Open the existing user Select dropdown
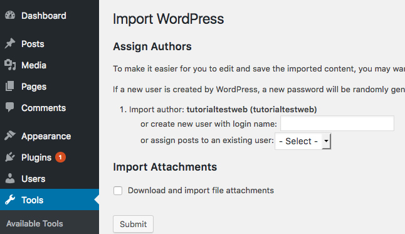 pyautogui.click(x=303, y=141)
